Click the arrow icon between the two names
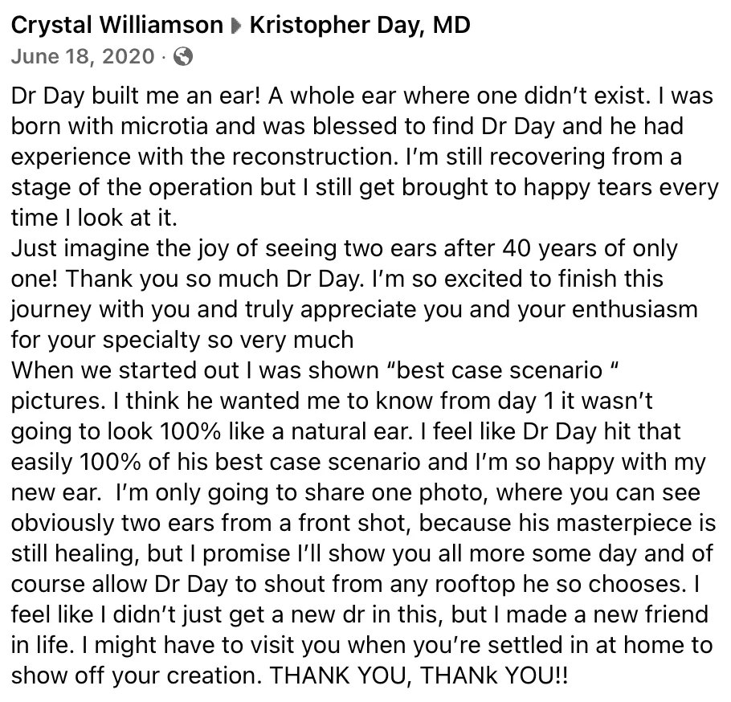Image resolution: width=731 pixels, height=702 pixels. pos(237,27)
